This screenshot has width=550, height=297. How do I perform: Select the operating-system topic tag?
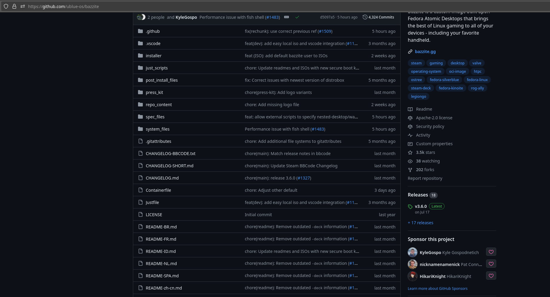pos(426,71)
